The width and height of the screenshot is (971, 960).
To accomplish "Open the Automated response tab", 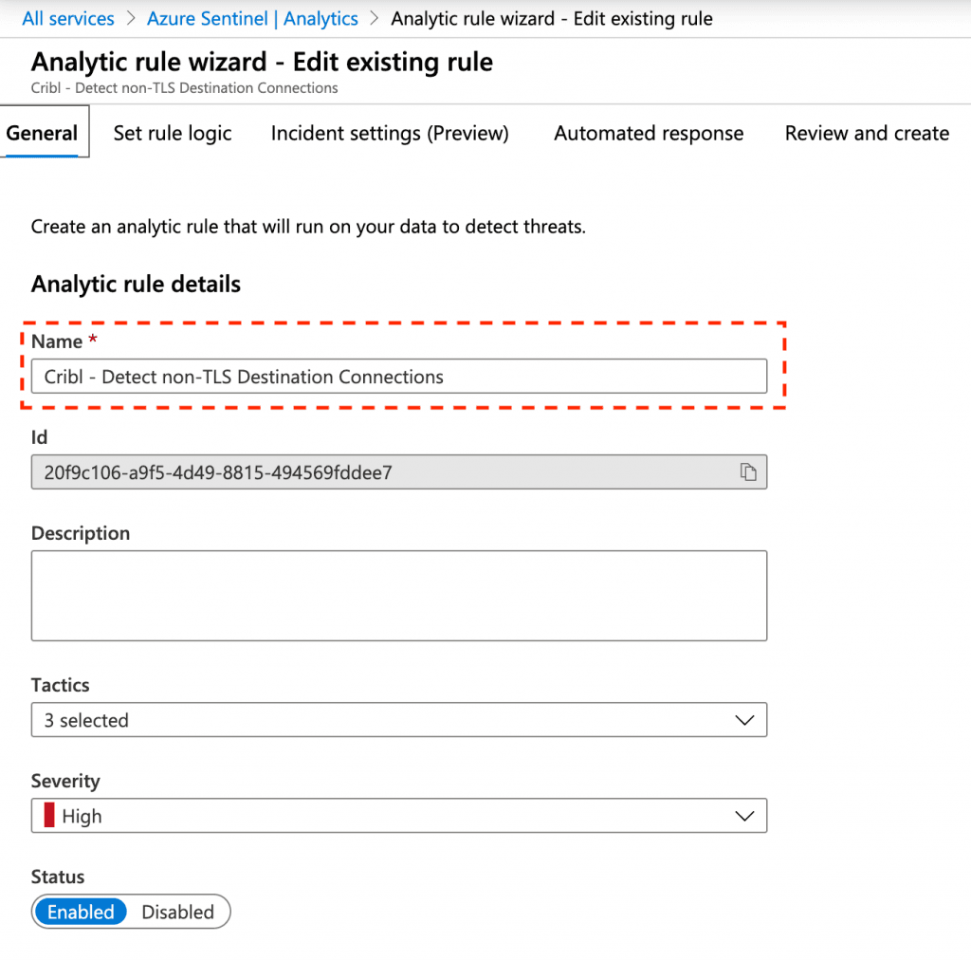I will 649,134.
